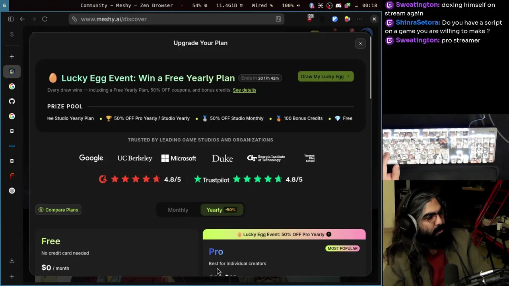The width and height of the screenshot is (509, 286).
Task: Open a new tab with sidebar plus icon
Action: pos(12,57)
